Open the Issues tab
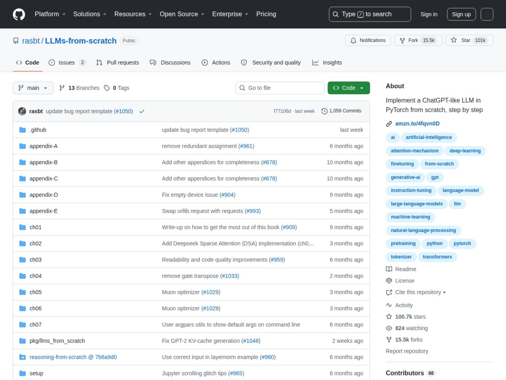 click(x=67, y=62)
